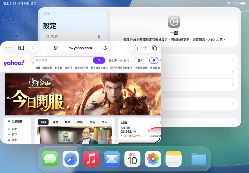Click the 台股 heading

(x=124, y=122)
